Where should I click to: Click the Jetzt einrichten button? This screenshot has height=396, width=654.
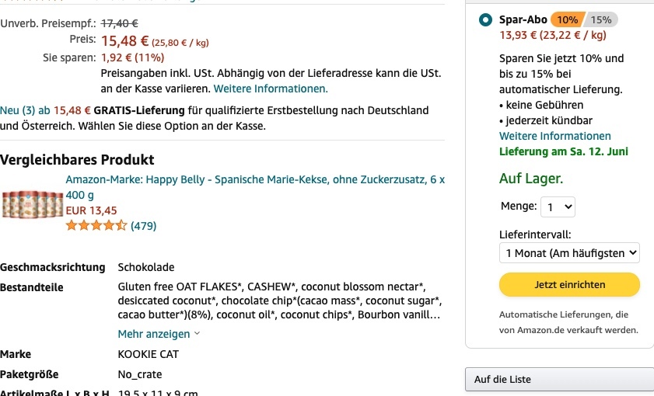[569, 285]
